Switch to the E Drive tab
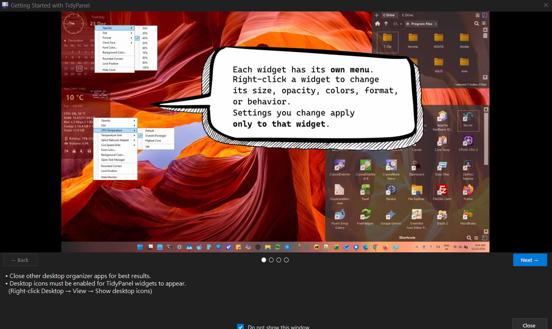The height and width of the screenshot is (329, 552). pos(408,15)
